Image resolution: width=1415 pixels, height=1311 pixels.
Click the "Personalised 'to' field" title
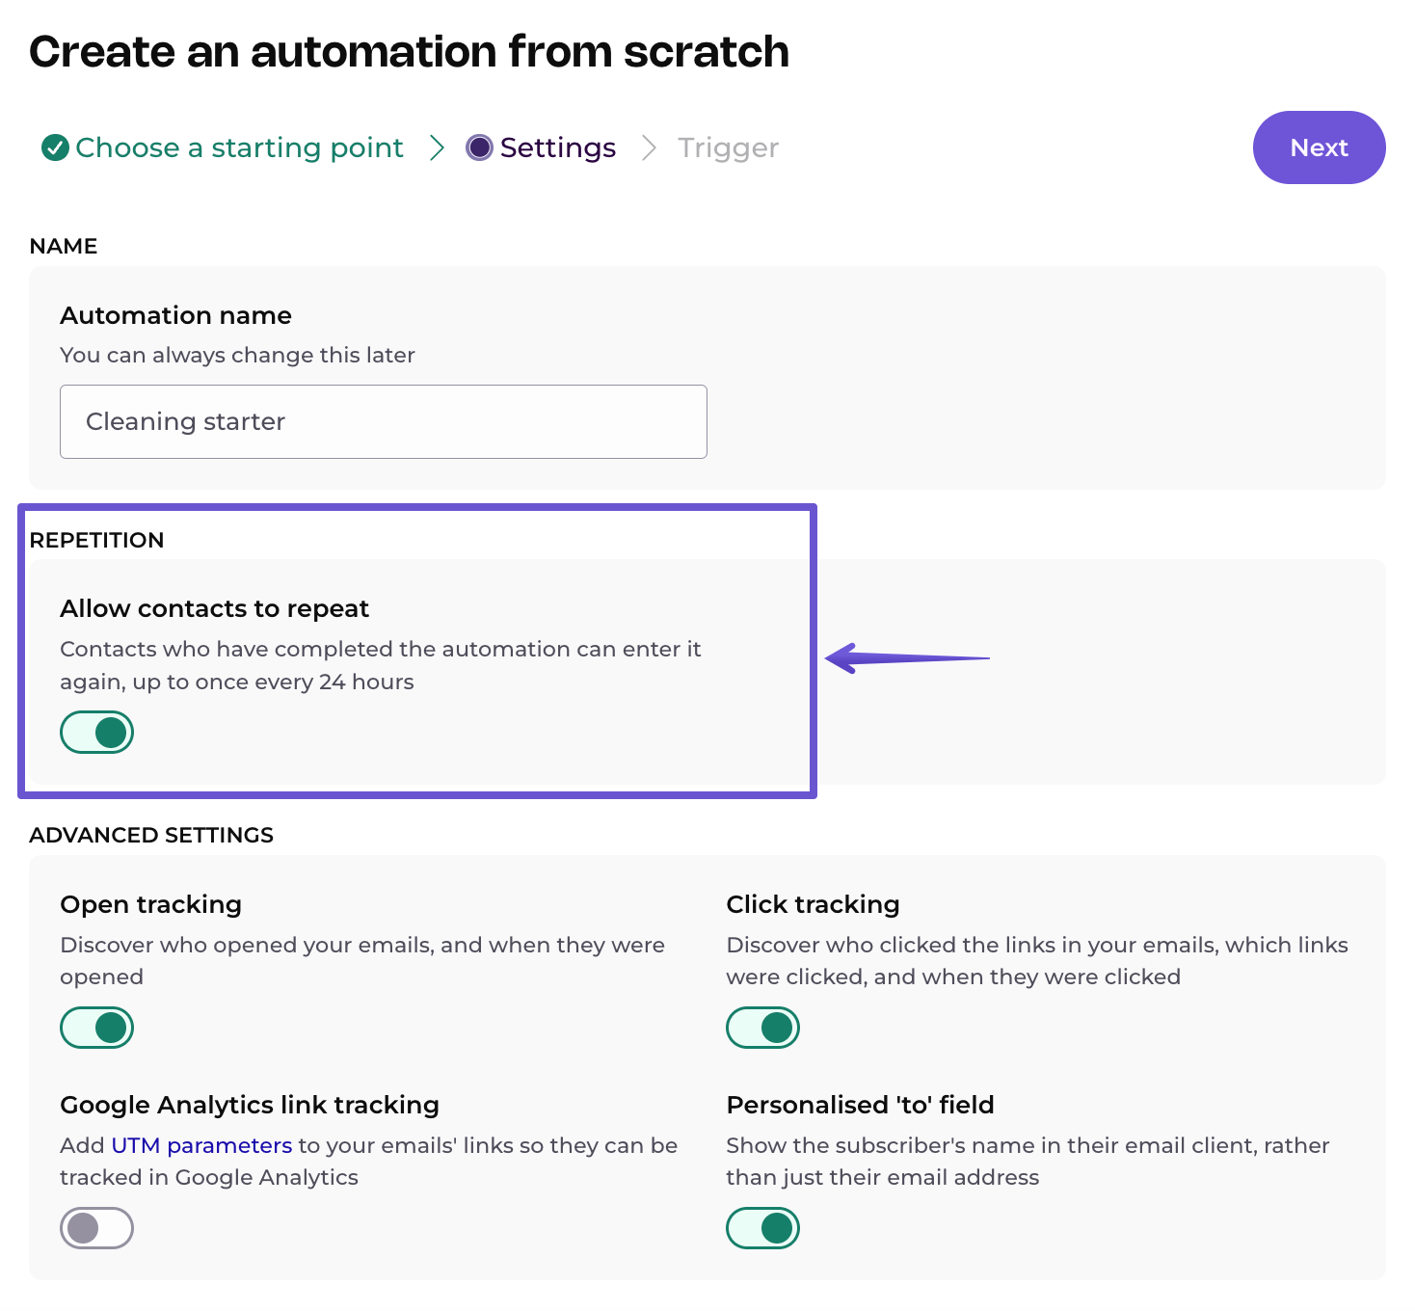(x=860, y=1105)
